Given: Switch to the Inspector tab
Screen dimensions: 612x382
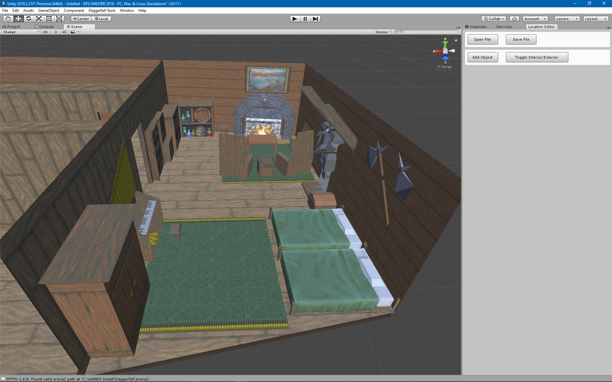Looking at the screenshot, I should coord(476,27).
